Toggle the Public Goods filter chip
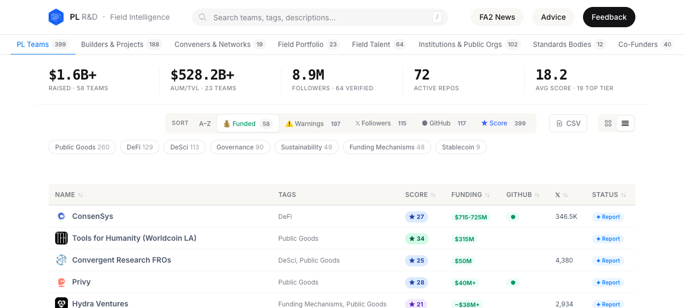This screenshot has width=684, height=308. (82, 147)
